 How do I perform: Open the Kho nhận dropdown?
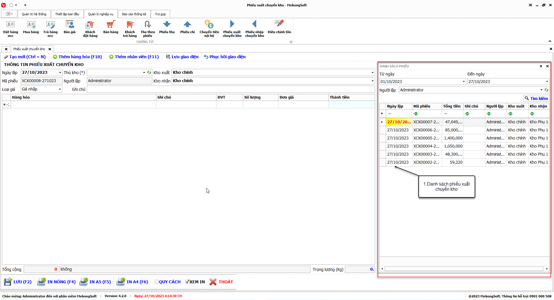pyautogui.click(x=372, y=81)
